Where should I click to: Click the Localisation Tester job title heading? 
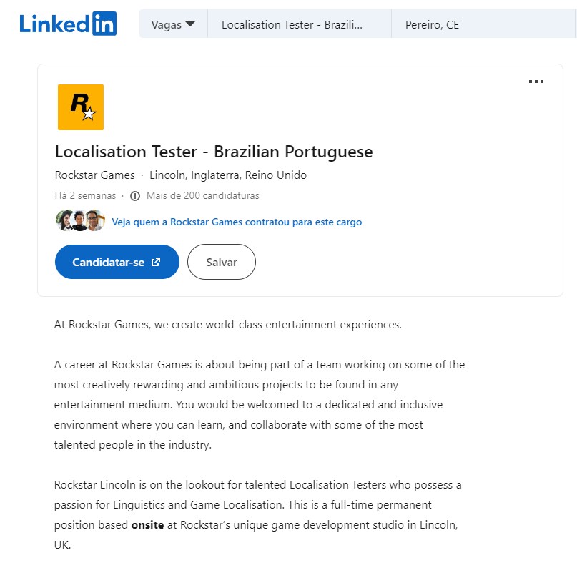214,152
